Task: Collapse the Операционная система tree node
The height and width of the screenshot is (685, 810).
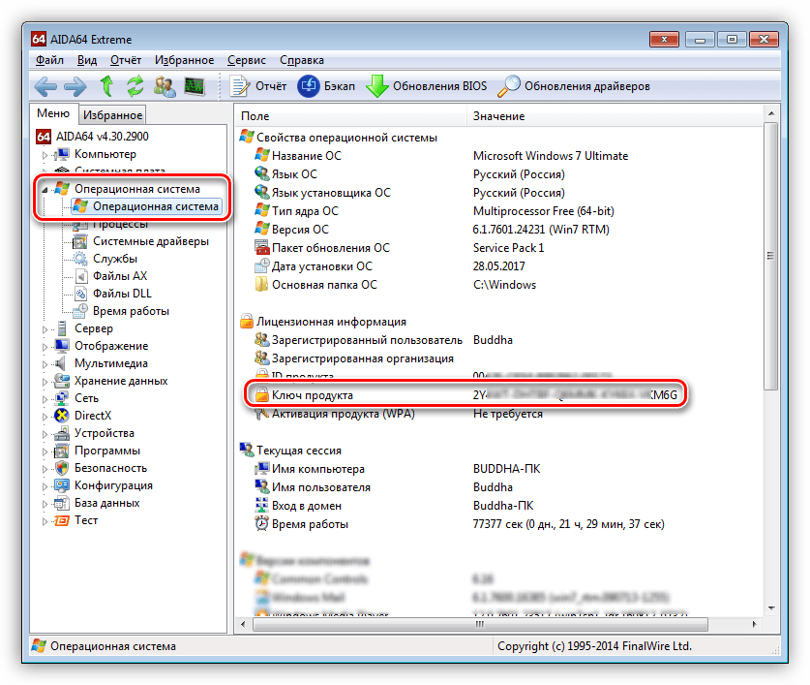Action: pos(45,190)
